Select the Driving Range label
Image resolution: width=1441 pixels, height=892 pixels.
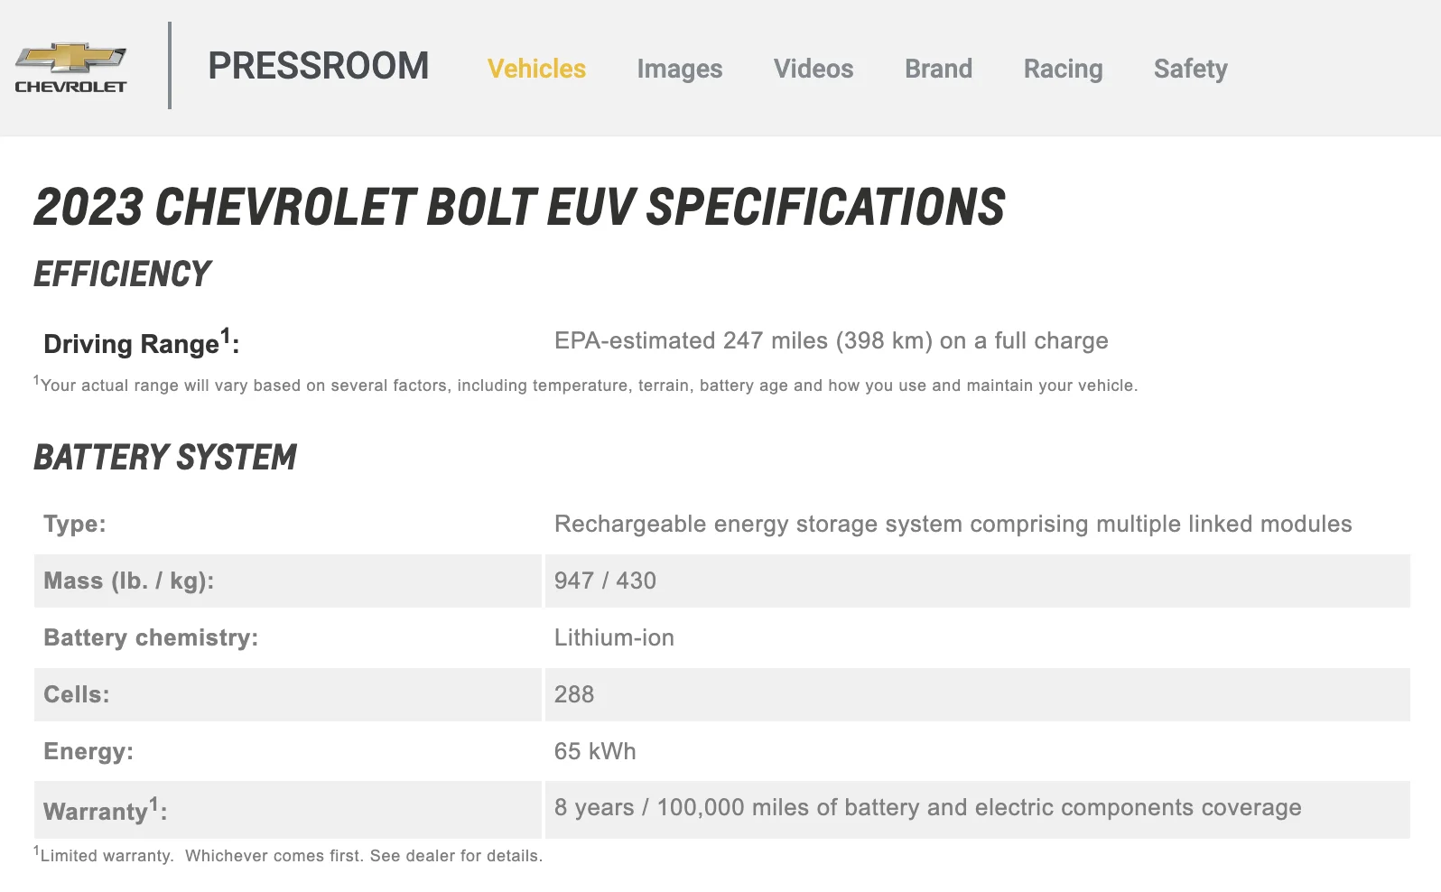tap(141, 342)
